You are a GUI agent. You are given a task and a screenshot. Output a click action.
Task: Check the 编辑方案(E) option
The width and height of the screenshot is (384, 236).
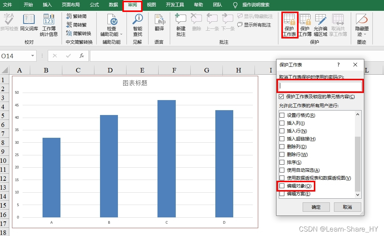tap(282, 193)
